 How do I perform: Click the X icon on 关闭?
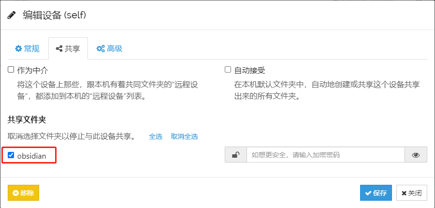(x=404, y=193)
